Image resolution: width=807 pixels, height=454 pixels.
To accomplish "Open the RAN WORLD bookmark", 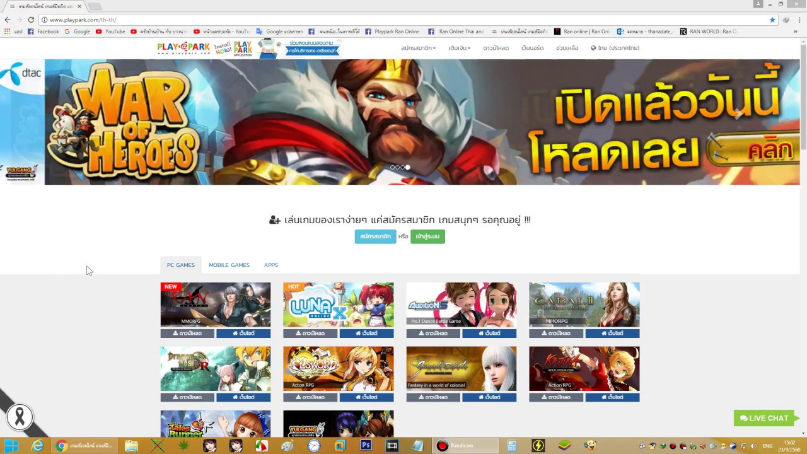I will (x=708, y=31).
